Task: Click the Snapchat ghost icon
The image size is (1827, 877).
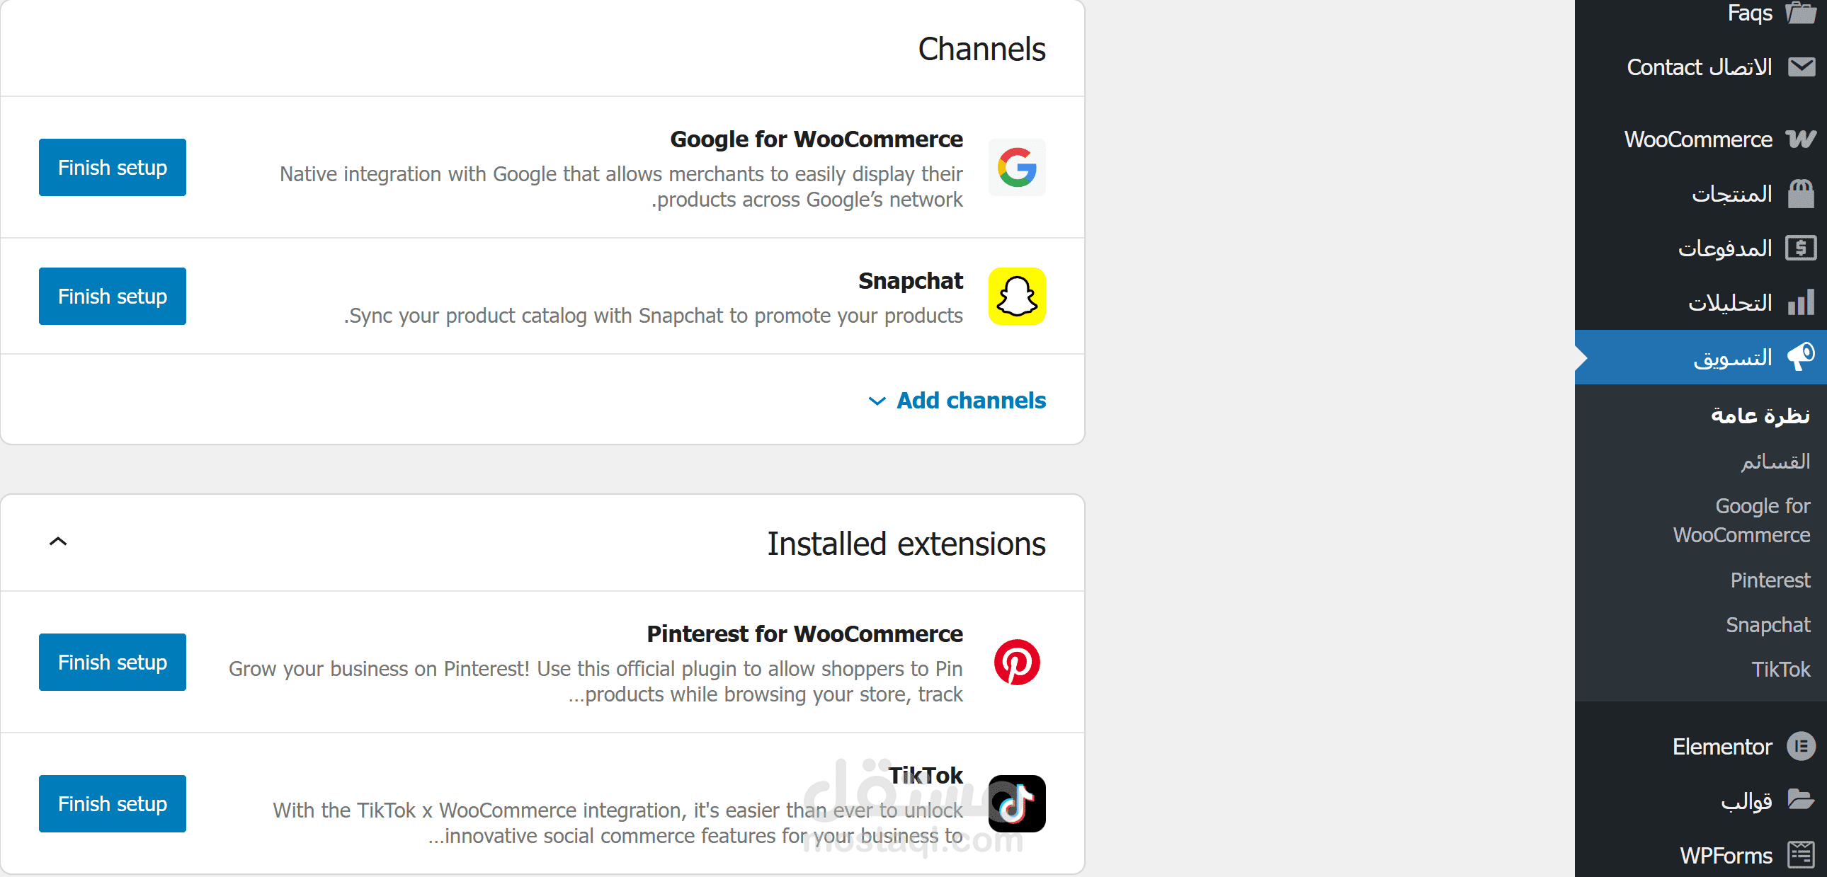Action: click(1016, 297)
